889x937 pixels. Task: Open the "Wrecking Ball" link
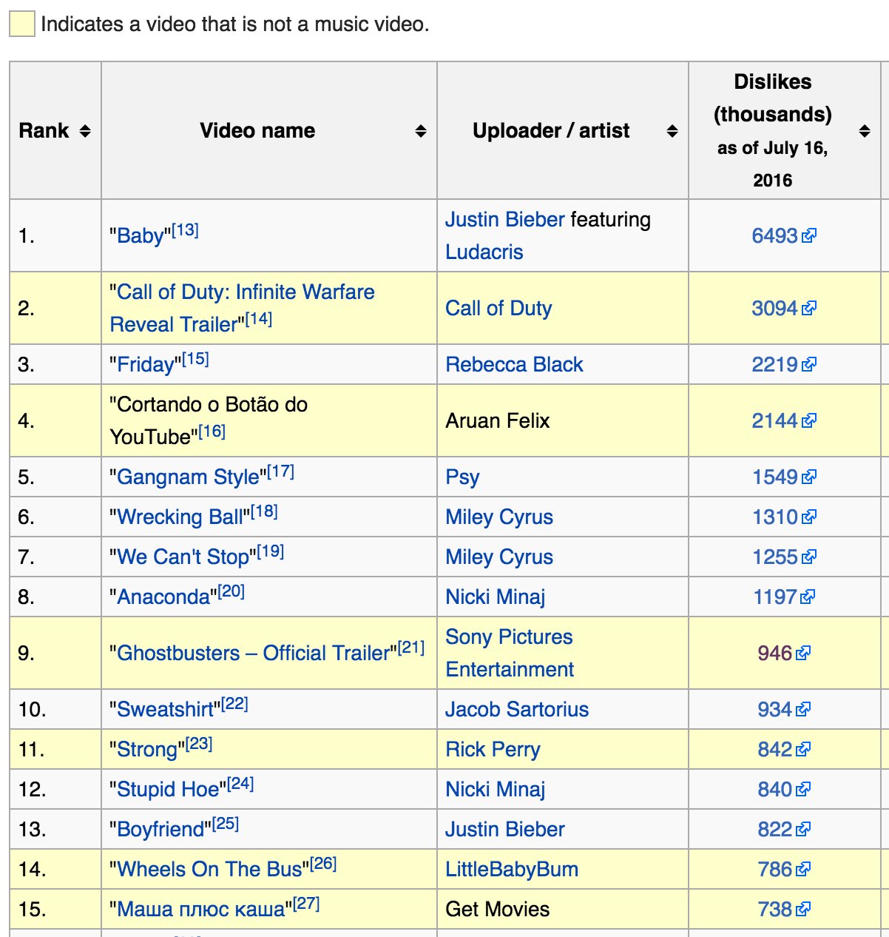point(180,517)
